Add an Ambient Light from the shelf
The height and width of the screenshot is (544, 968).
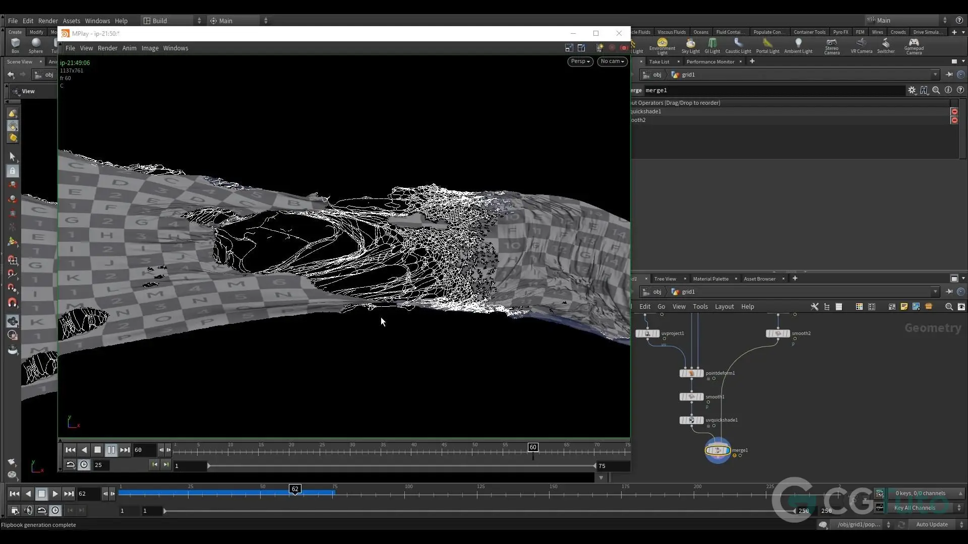pos(798,46)
